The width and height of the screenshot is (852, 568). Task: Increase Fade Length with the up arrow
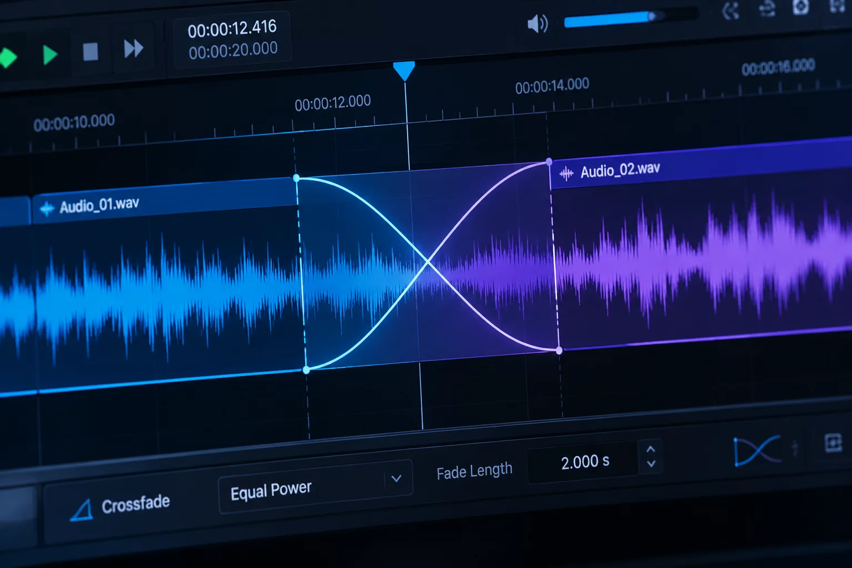click(651, 449)
